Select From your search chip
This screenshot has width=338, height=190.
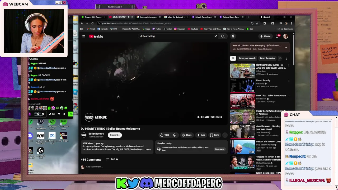click(247, 58)
